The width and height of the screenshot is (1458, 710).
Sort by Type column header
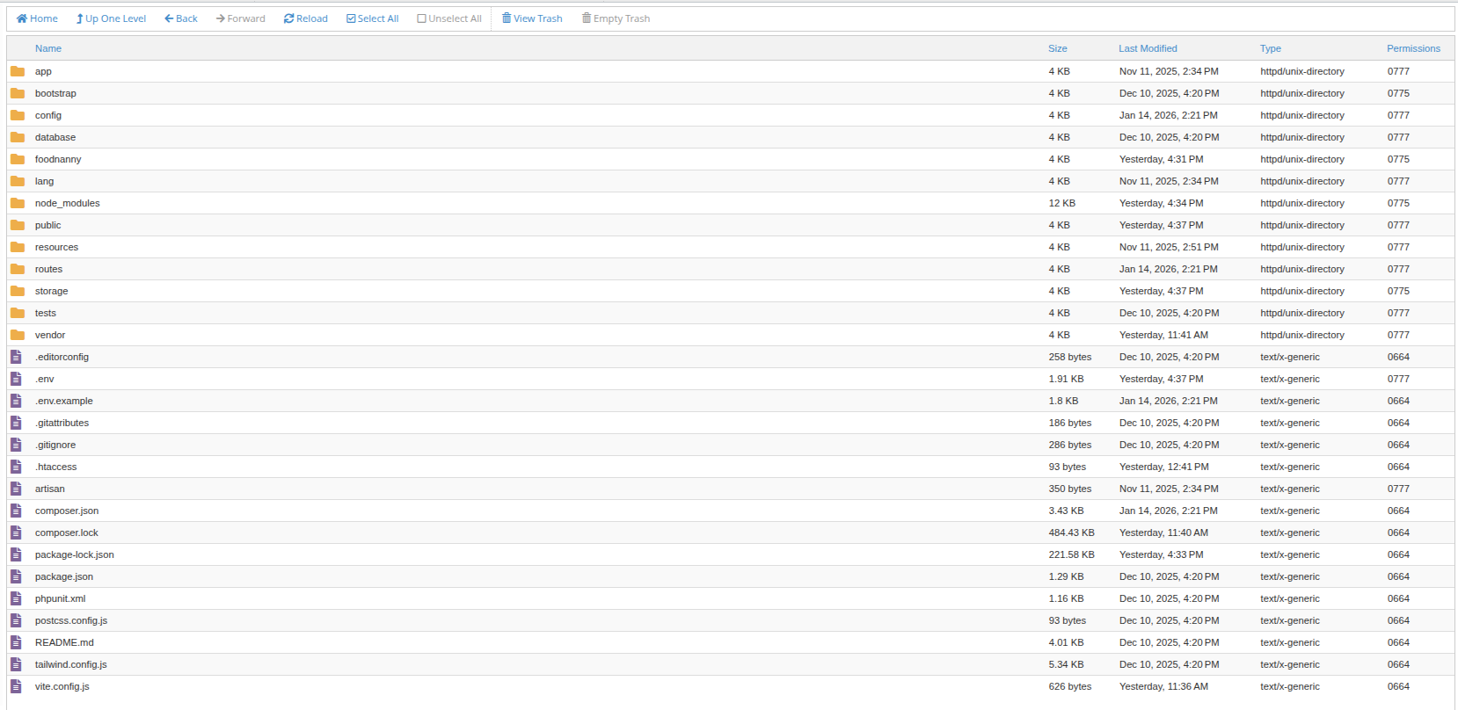click(x=1270, y=48)
